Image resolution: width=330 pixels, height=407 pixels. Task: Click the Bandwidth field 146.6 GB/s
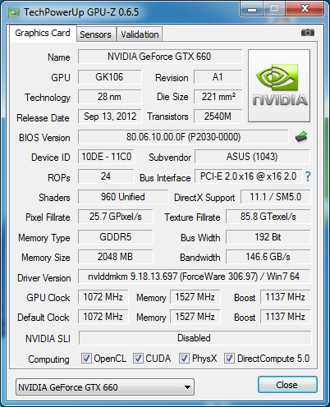pos(268,257)
